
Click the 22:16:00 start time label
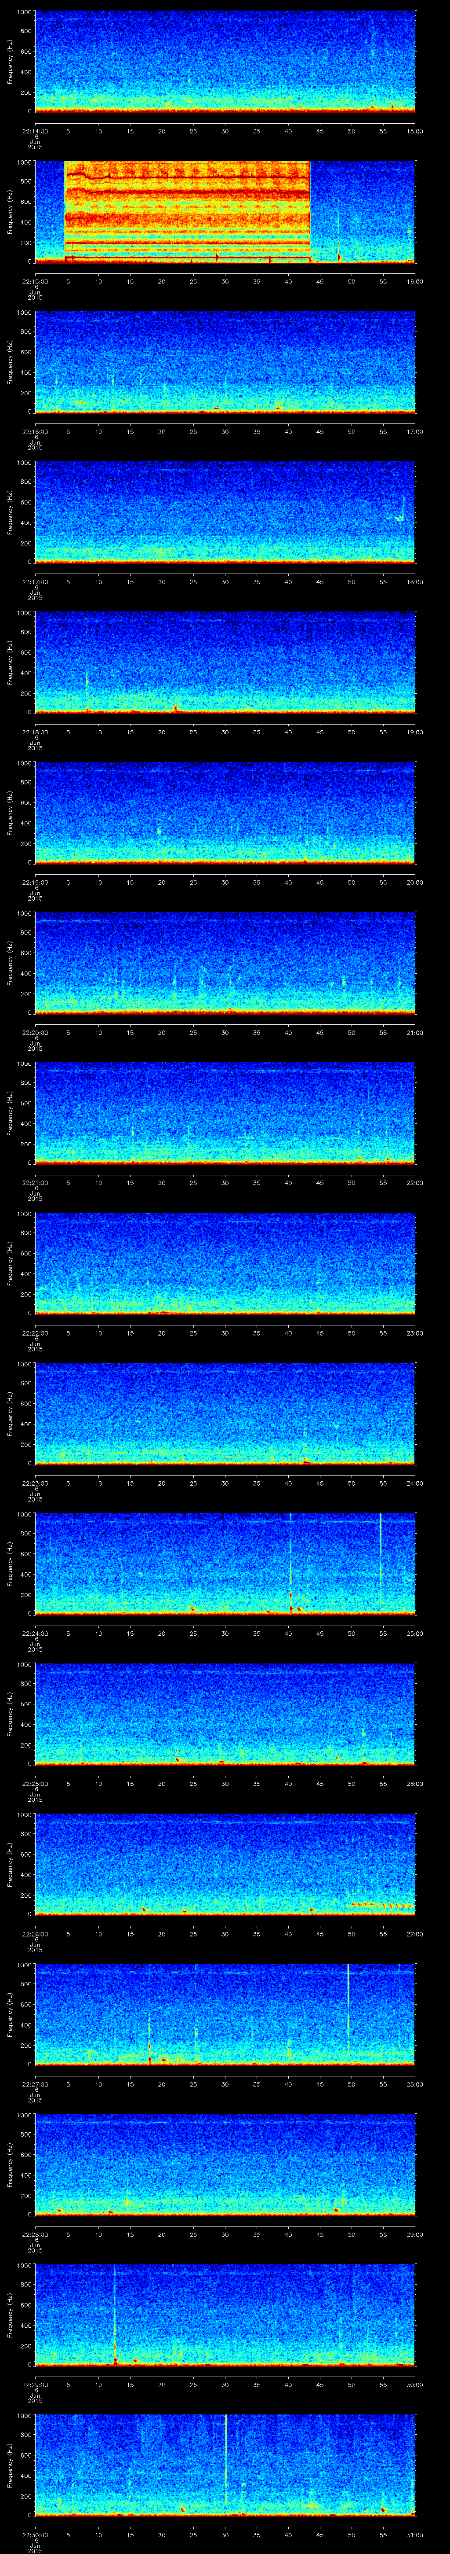click(x=35, y=431)
